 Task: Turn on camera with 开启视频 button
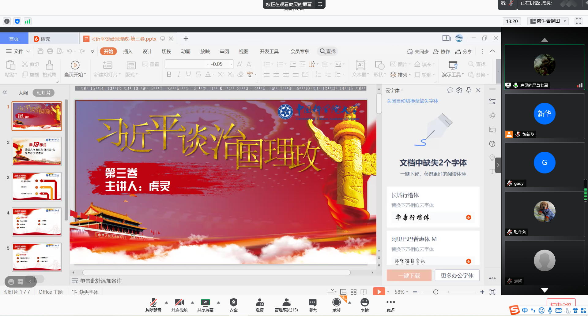[179, 303]
